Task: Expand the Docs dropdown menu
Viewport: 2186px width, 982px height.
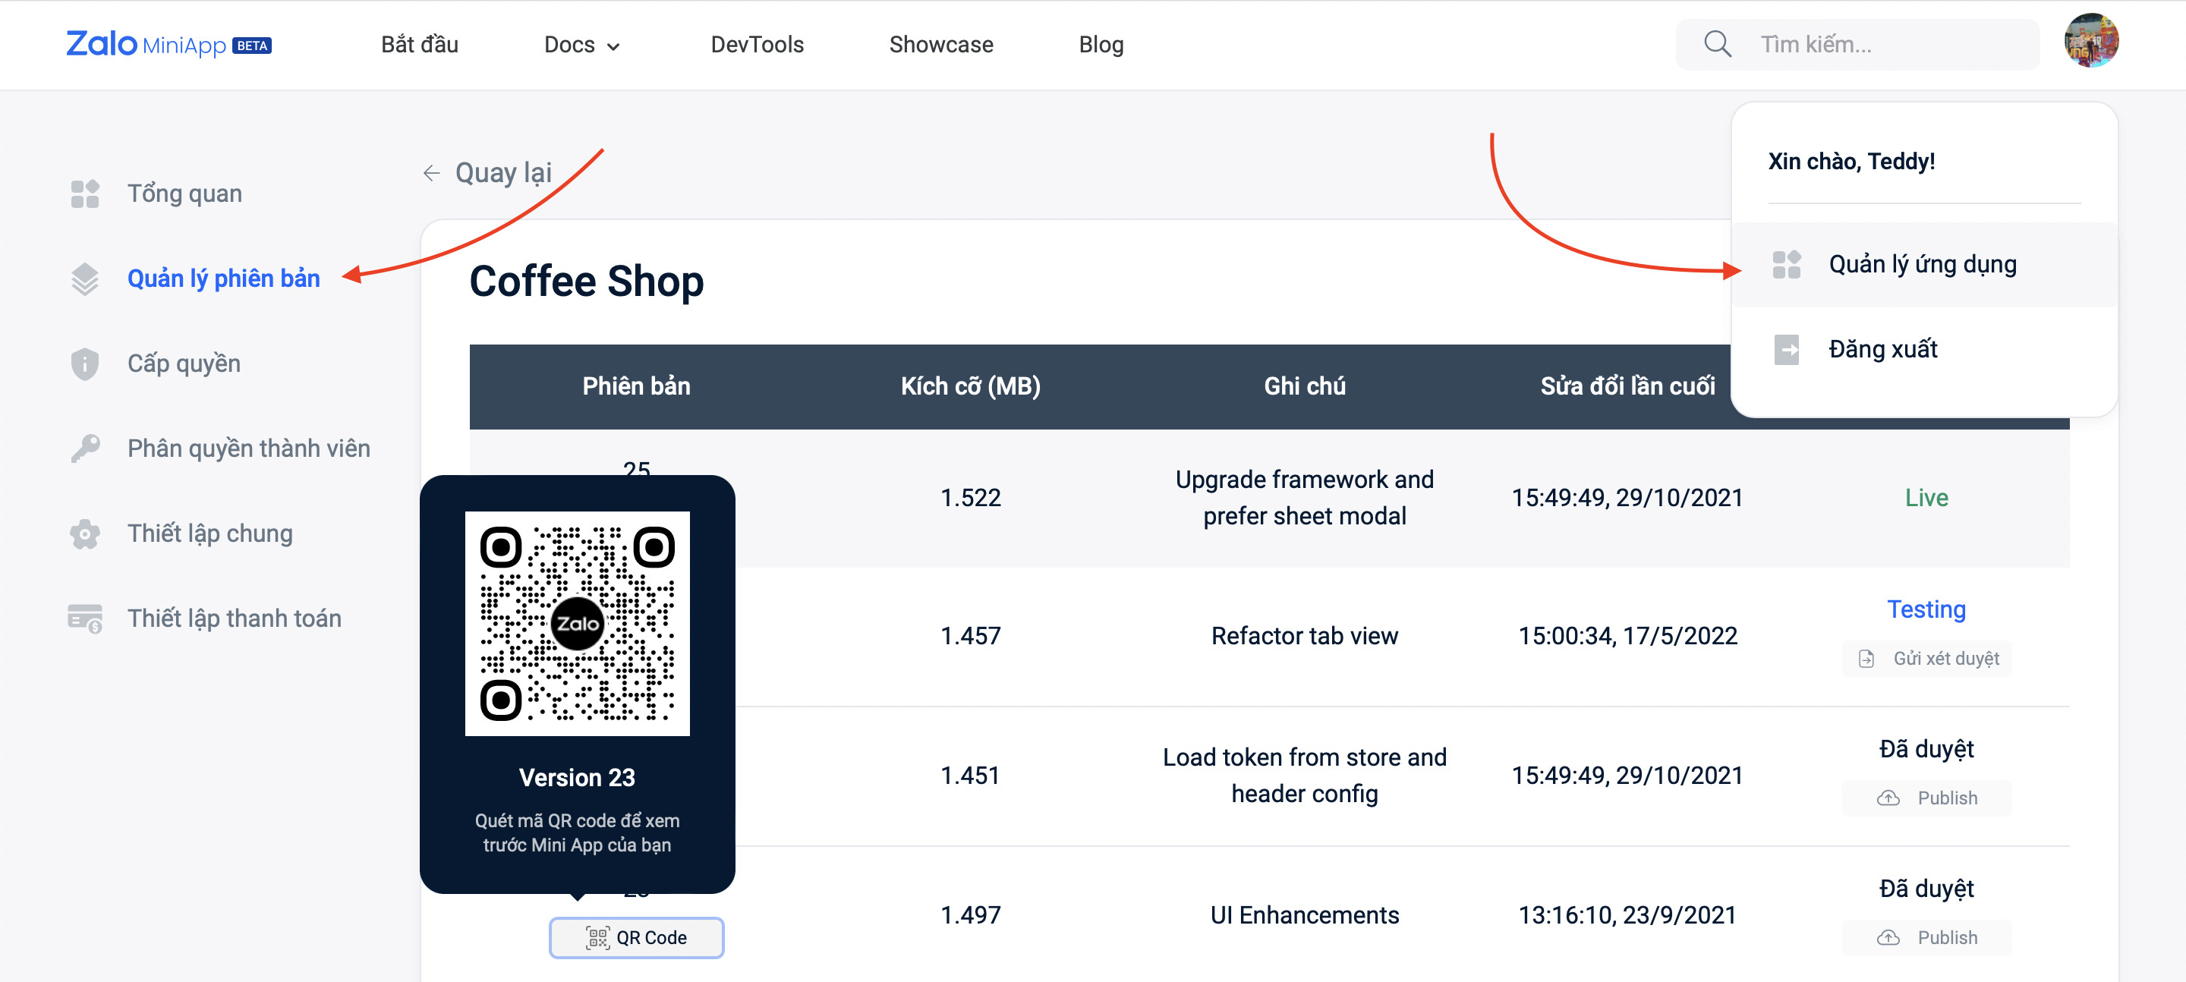Action: 581,44
